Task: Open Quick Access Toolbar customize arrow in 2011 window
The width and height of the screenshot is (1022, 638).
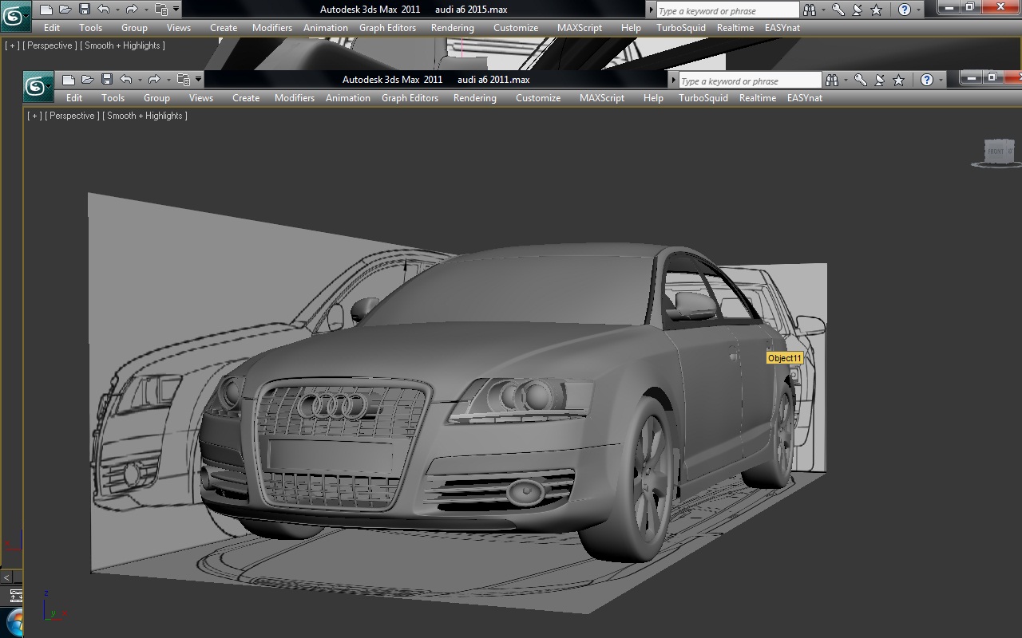Action: click(198, 80)
